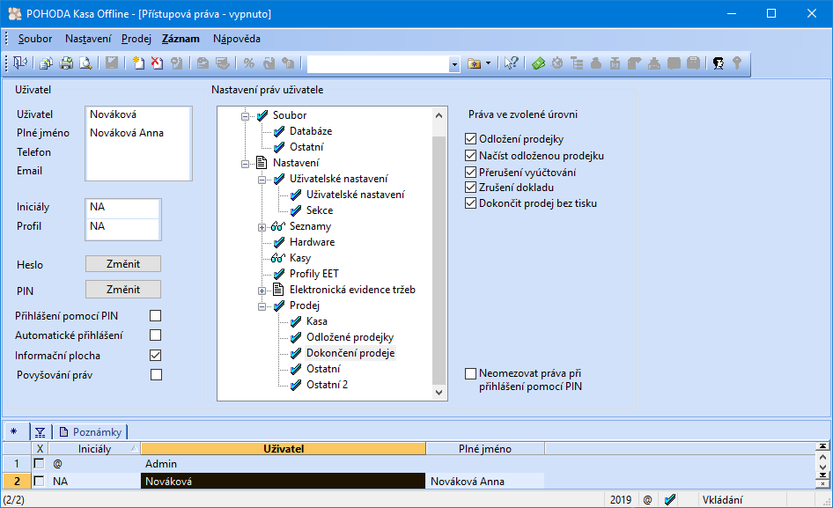
Task: Click the exit door icon in toolbar
Action: click(20, 63)
